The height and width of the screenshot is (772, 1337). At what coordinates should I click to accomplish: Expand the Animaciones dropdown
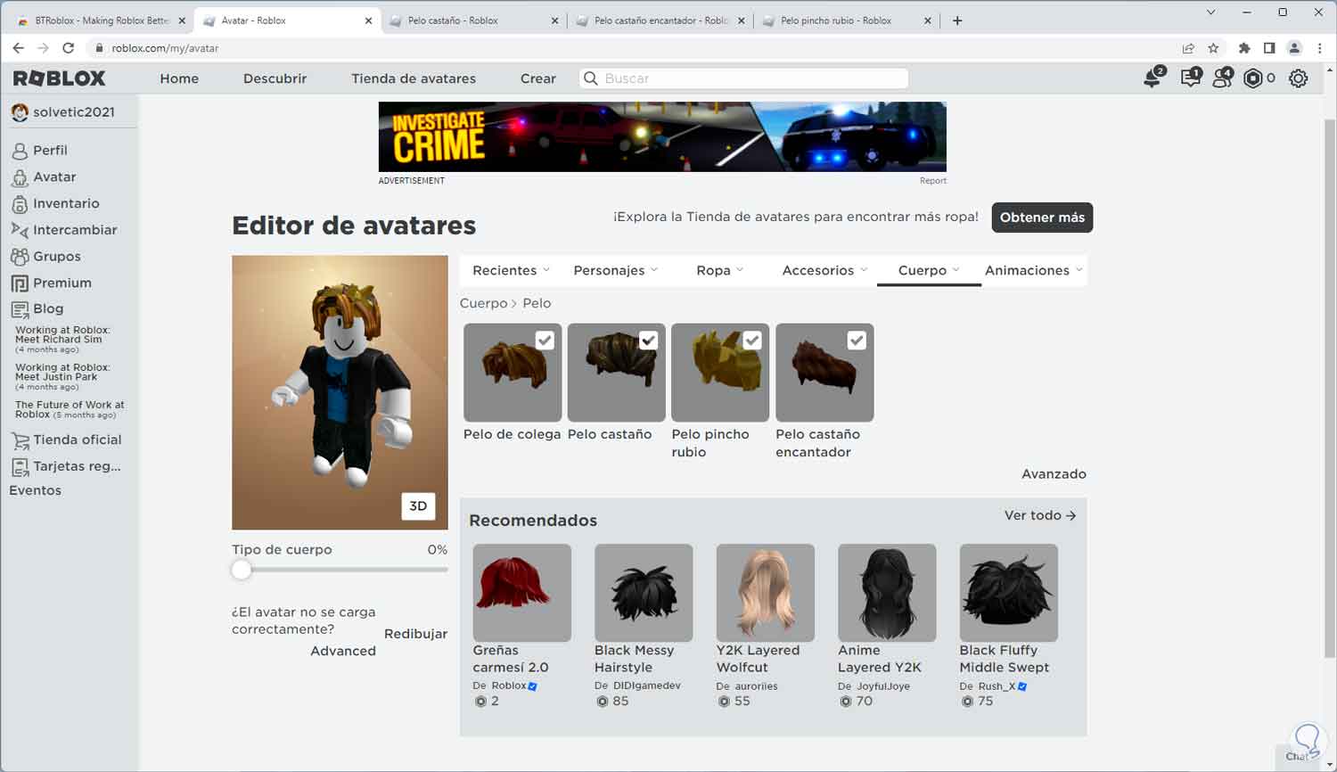[x=1033, y=270]
